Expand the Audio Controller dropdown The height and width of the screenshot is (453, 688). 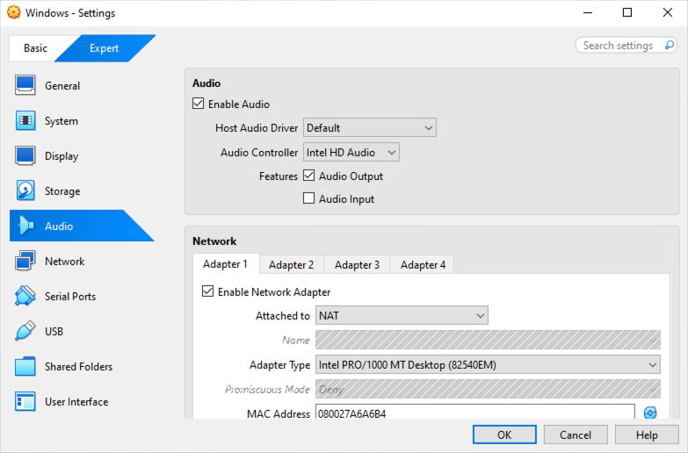click(351, 152)
